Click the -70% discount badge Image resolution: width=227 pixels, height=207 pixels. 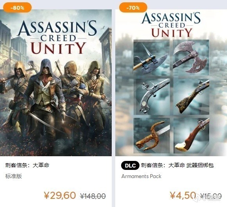[133, 7]
